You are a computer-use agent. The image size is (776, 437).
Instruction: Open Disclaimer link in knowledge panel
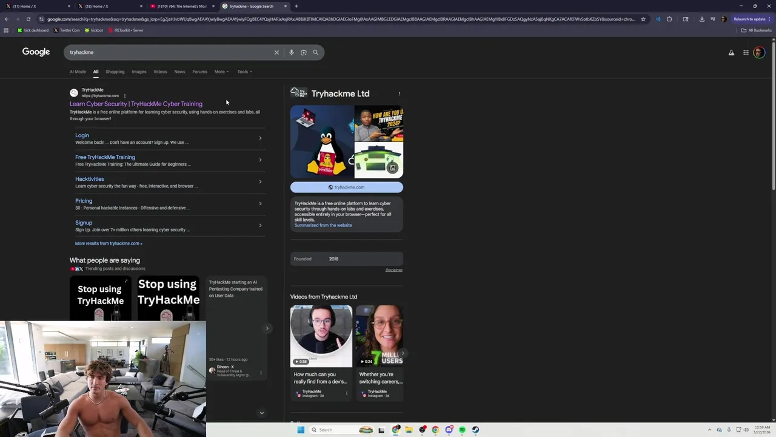tap(394, 270)
